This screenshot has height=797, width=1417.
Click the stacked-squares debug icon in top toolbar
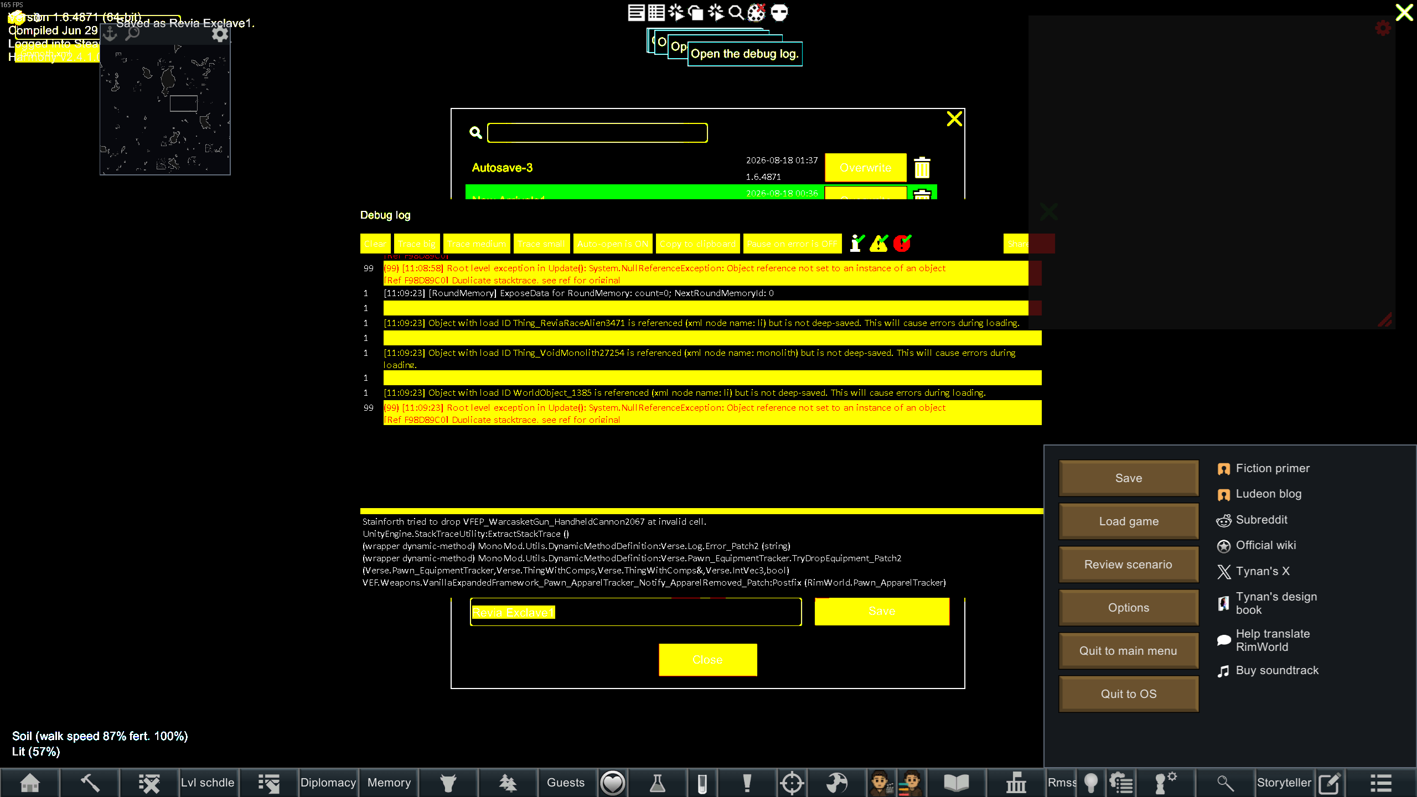(x=696, y=12)
